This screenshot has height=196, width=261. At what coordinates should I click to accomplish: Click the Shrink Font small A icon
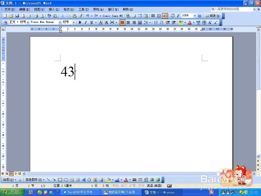(x=216, y=22)
